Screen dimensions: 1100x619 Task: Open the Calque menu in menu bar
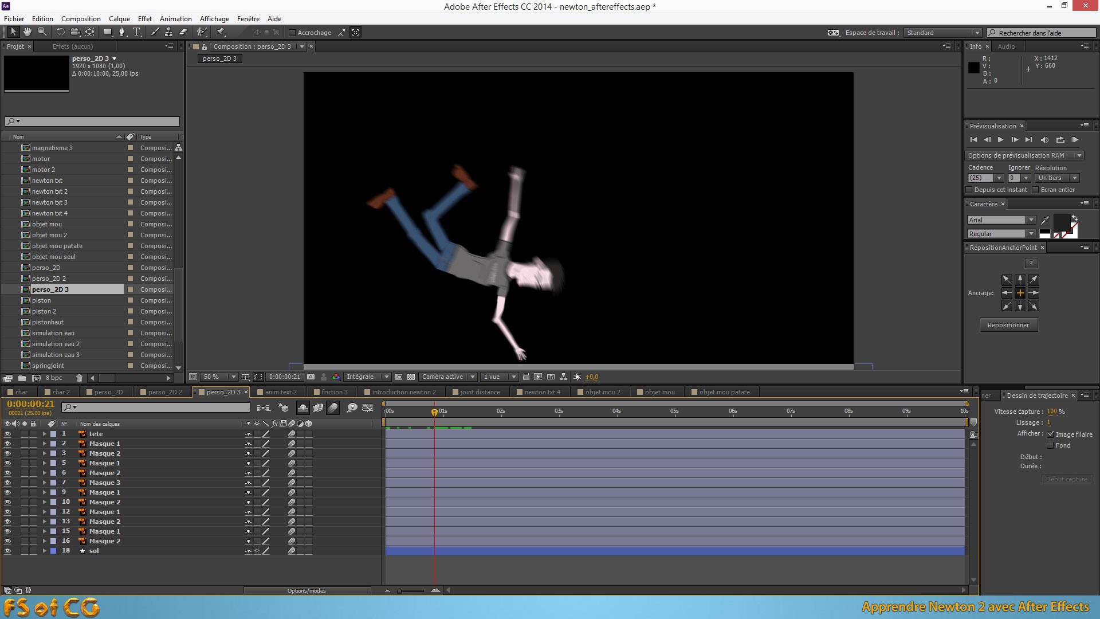point(118,19)
